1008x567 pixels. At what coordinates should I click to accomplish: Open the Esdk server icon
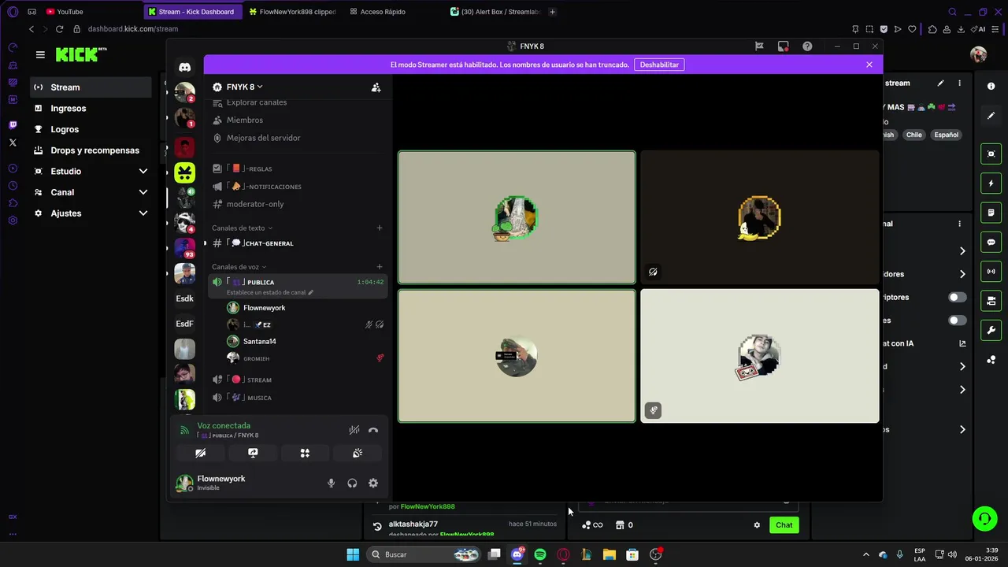[184, 298]
